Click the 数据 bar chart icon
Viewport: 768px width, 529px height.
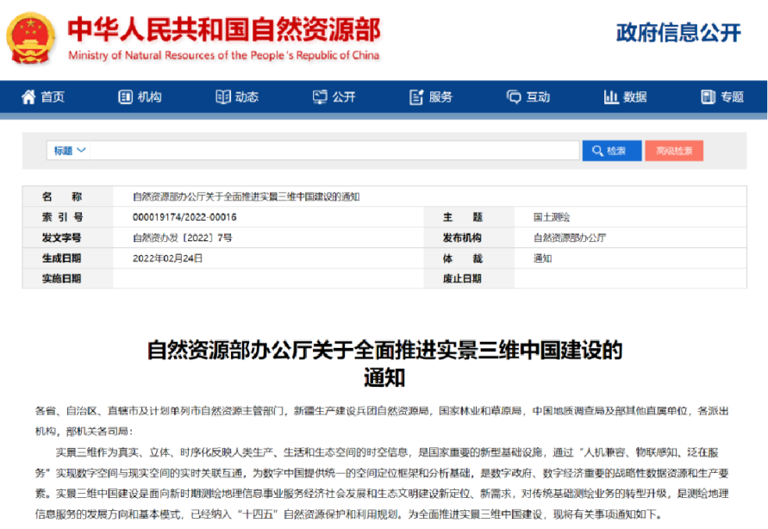(611, 97)
